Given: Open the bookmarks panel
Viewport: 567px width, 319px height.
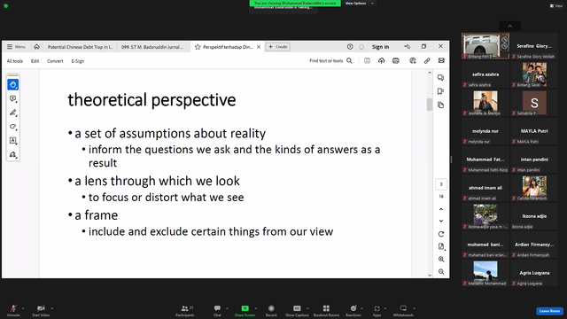Looking at the screenshot, I should coord(440,91).
